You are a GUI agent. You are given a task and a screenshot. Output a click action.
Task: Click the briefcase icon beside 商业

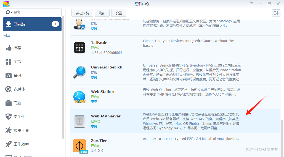point(9,103)
